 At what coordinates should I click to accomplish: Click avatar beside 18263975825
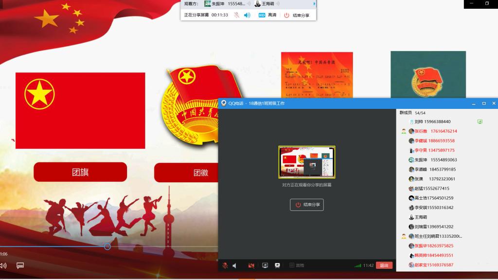(411, 245)
